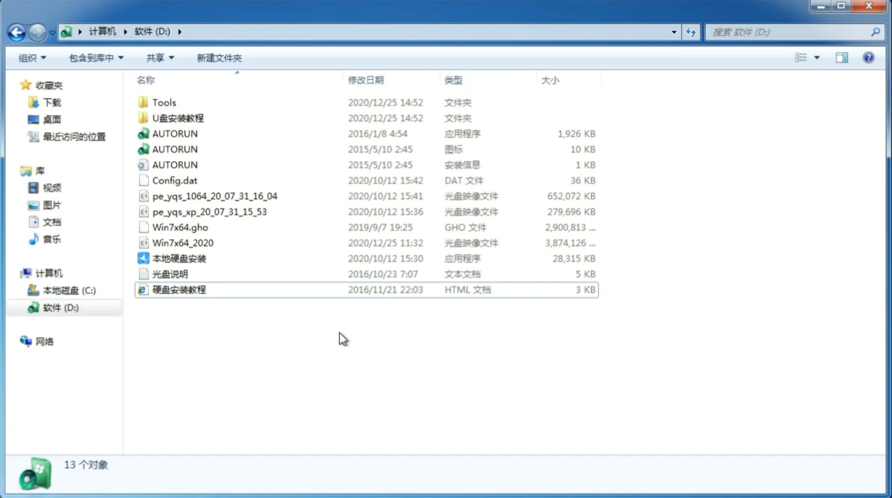Open 本地硬盘安装 application
This screenshot has height=498, width=892.
(179, 258)
